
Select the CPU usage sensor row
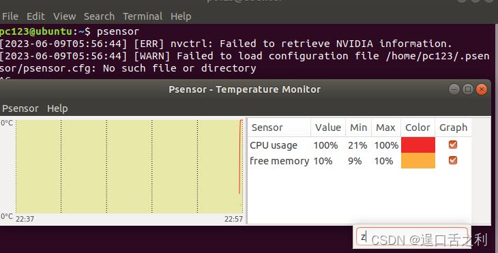click(360, 145)
